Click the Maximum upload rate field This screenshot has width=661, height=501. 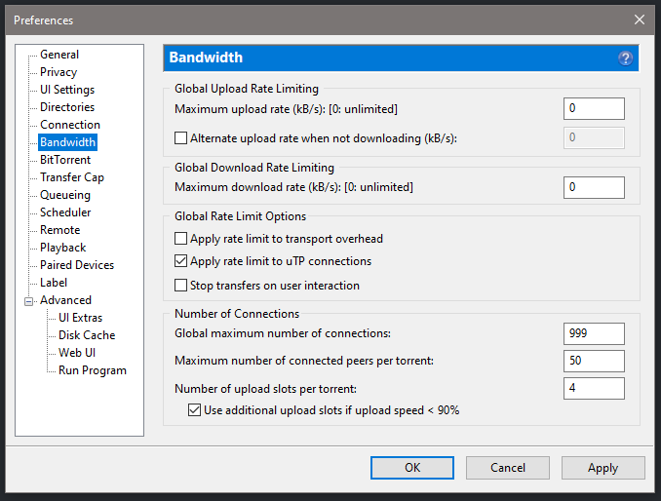594,109
